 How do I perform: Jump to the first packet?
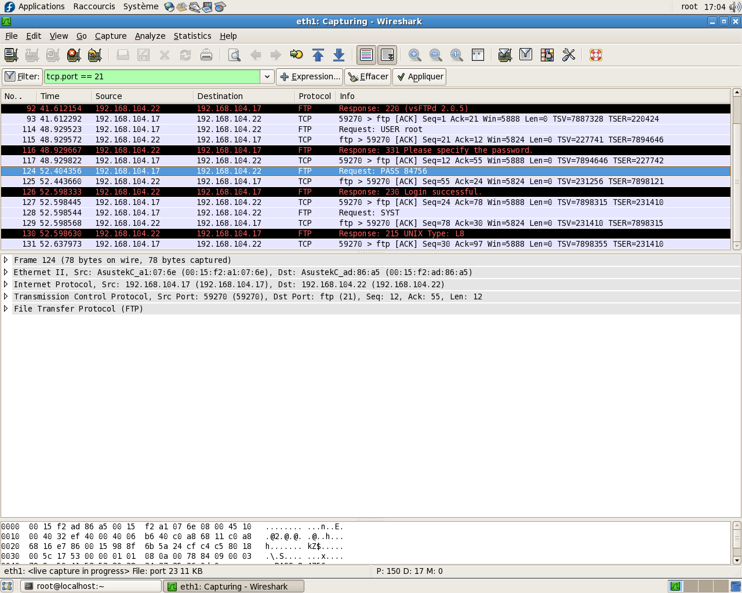coord(318,55)
